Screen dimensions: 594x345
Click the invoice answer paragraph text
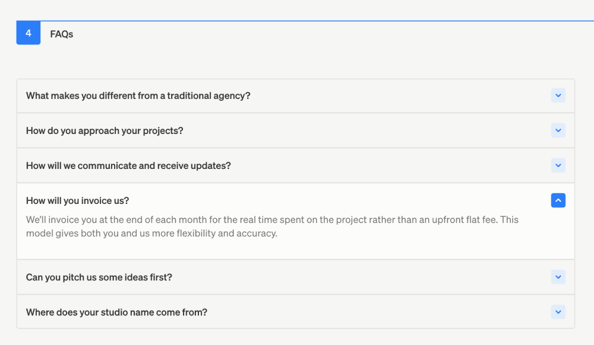click(272, 226)
